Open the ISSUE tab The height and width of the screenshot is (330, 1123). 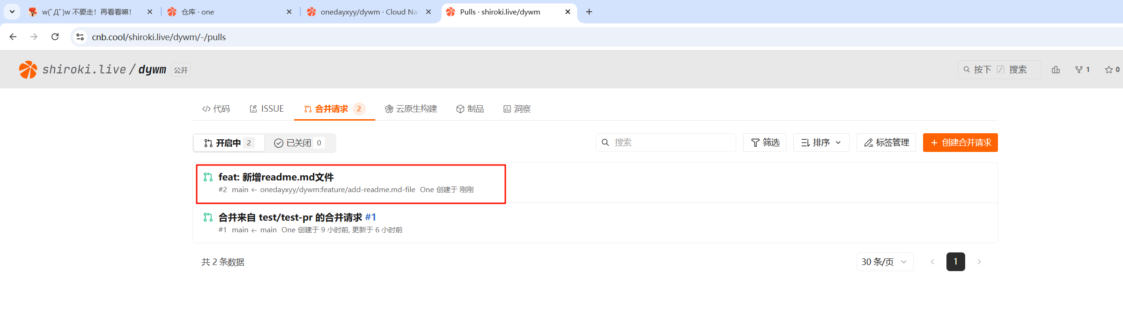tap(266, 109)
